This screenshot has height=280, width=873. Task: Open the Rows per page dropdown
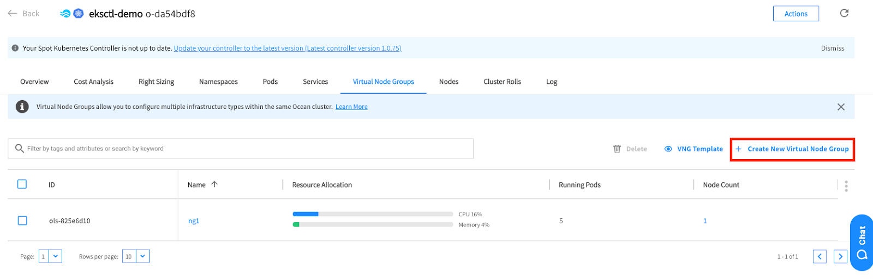click(136, 256)
